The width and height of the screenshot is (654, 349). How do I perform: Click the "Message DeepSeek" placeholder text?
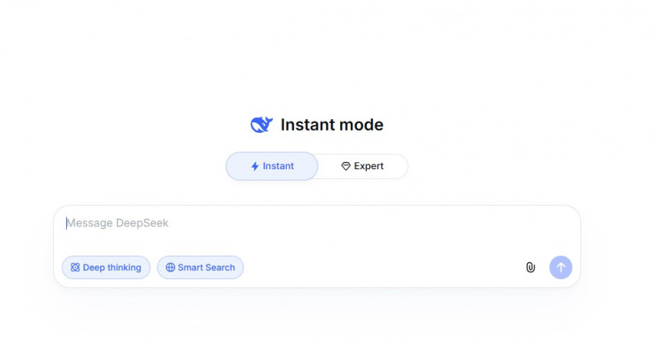(118, 223)
